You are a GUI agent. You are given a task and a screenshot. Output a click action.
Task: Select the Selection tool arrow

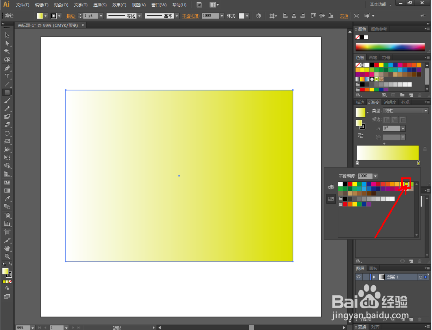pos(7,35)
